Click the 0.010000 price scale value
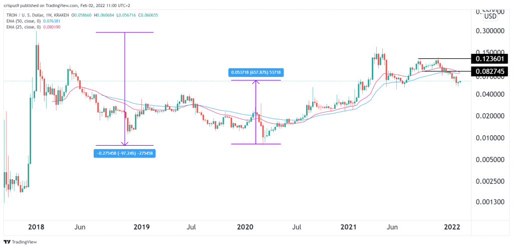The height and width of the screenshot is (248, 513). 488,138
